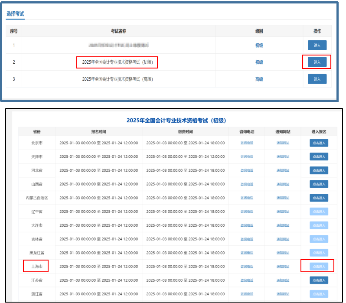The image size is (346, 303).
Task: Click 点击进入 for 内蒙古自治区
Action: click(319, 198)
